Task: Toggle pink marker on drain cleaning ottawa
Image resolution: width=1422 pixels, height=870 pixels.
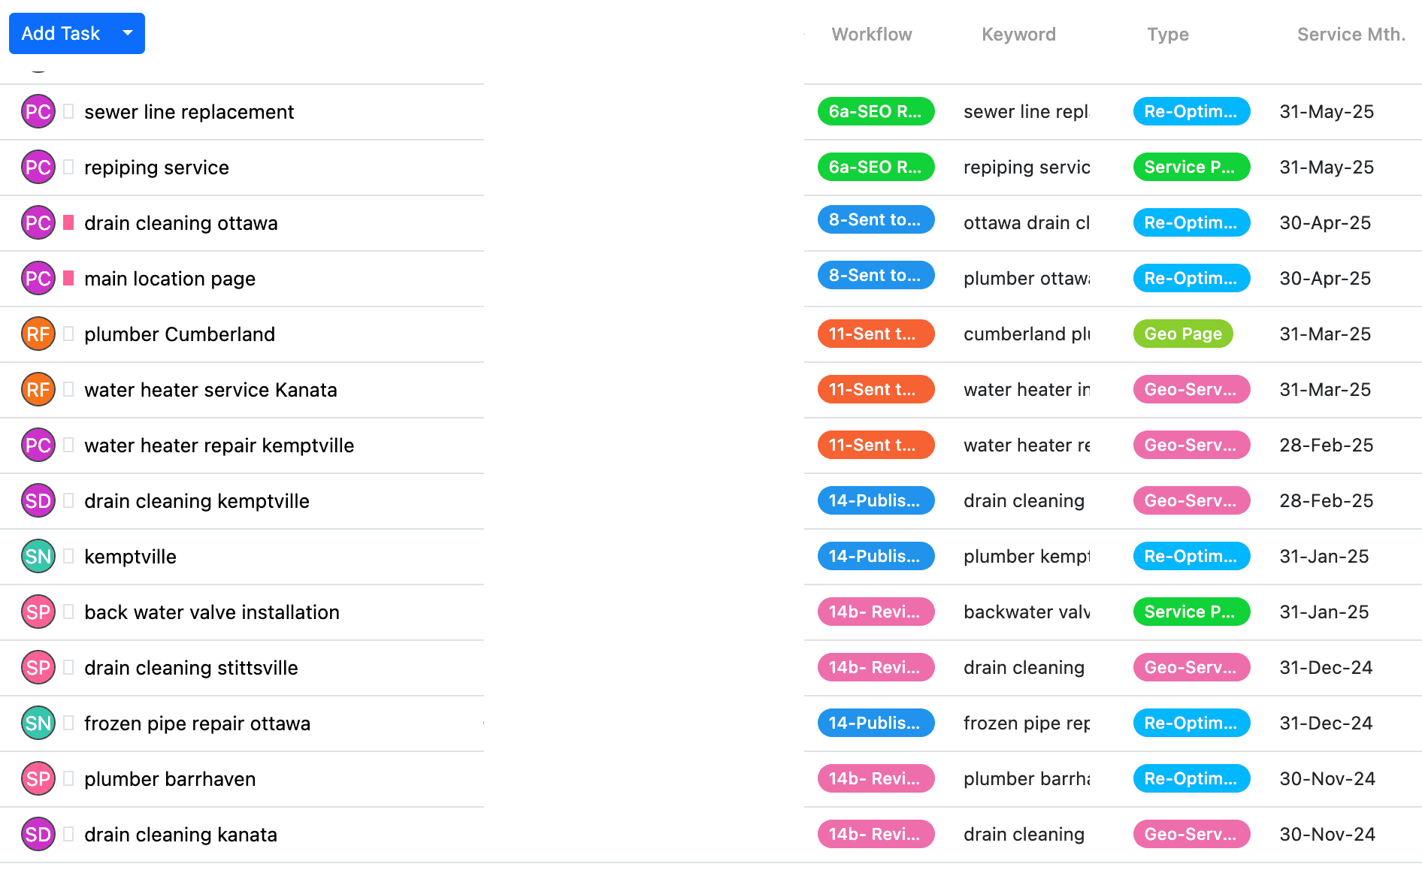Action: click(x=68, y=222)
